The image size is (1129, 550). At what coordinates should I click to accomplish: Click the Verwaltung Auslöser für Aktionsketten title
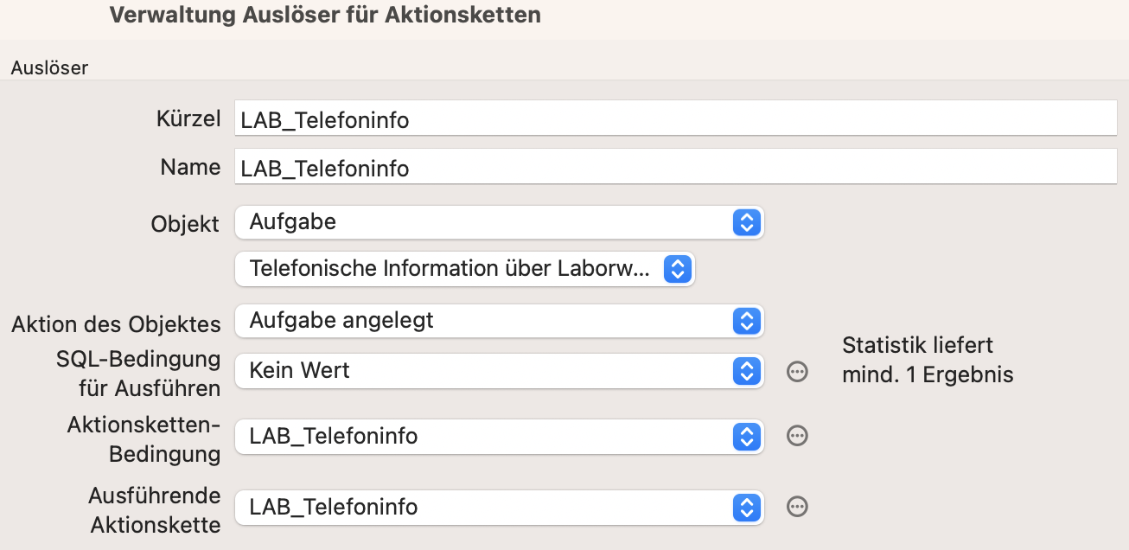325,15
